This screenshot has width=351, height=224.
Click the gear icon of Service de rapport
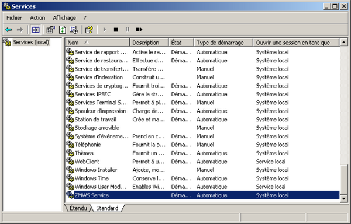click(70, 52)
